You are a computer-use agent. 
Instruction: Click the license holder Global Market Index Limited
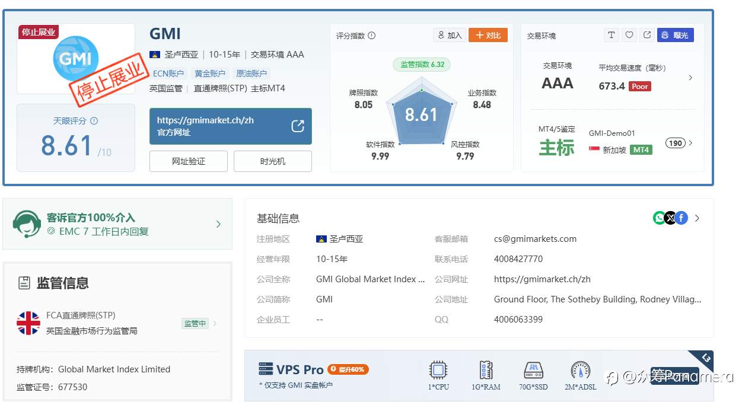point(114,369)
